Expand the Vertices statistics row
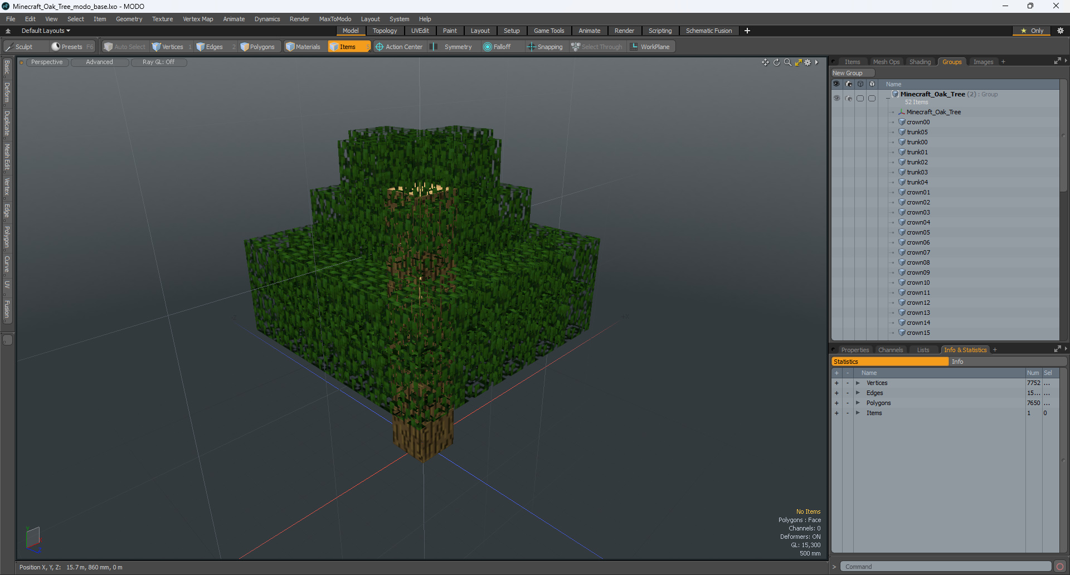This screenshot has height=575, width=1070. point(858,383)
